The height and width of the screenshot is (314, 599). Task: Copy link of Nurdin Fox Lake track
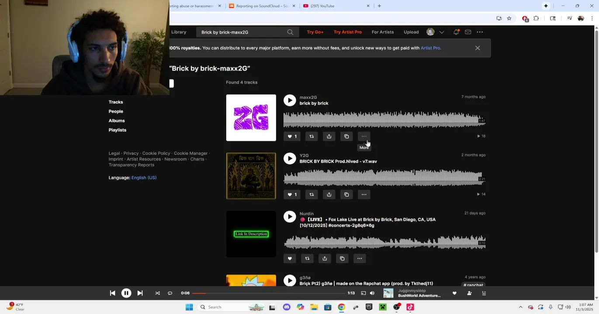click(x=342, y=259)
